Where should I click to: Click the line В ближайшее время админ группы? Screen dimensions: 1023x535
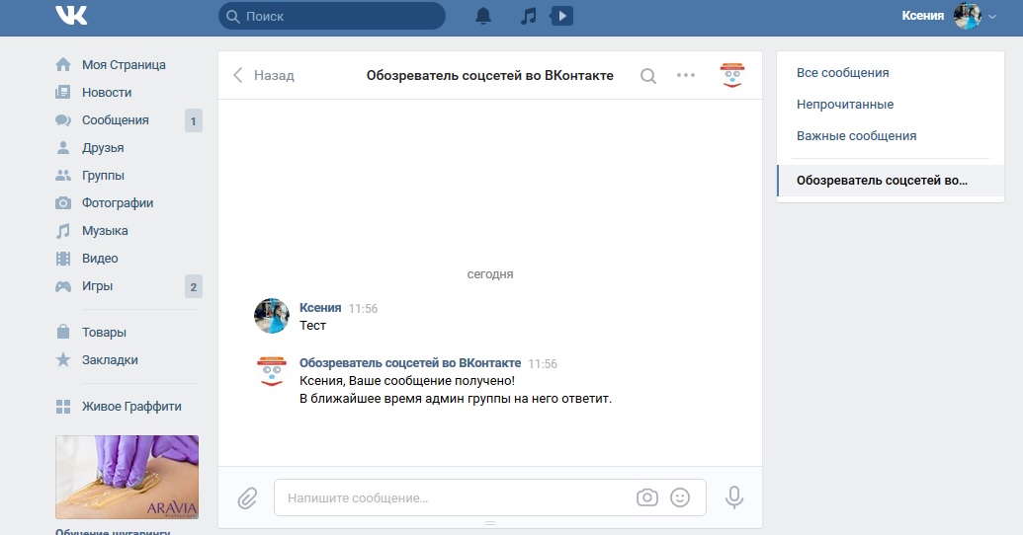coord(456,398)
